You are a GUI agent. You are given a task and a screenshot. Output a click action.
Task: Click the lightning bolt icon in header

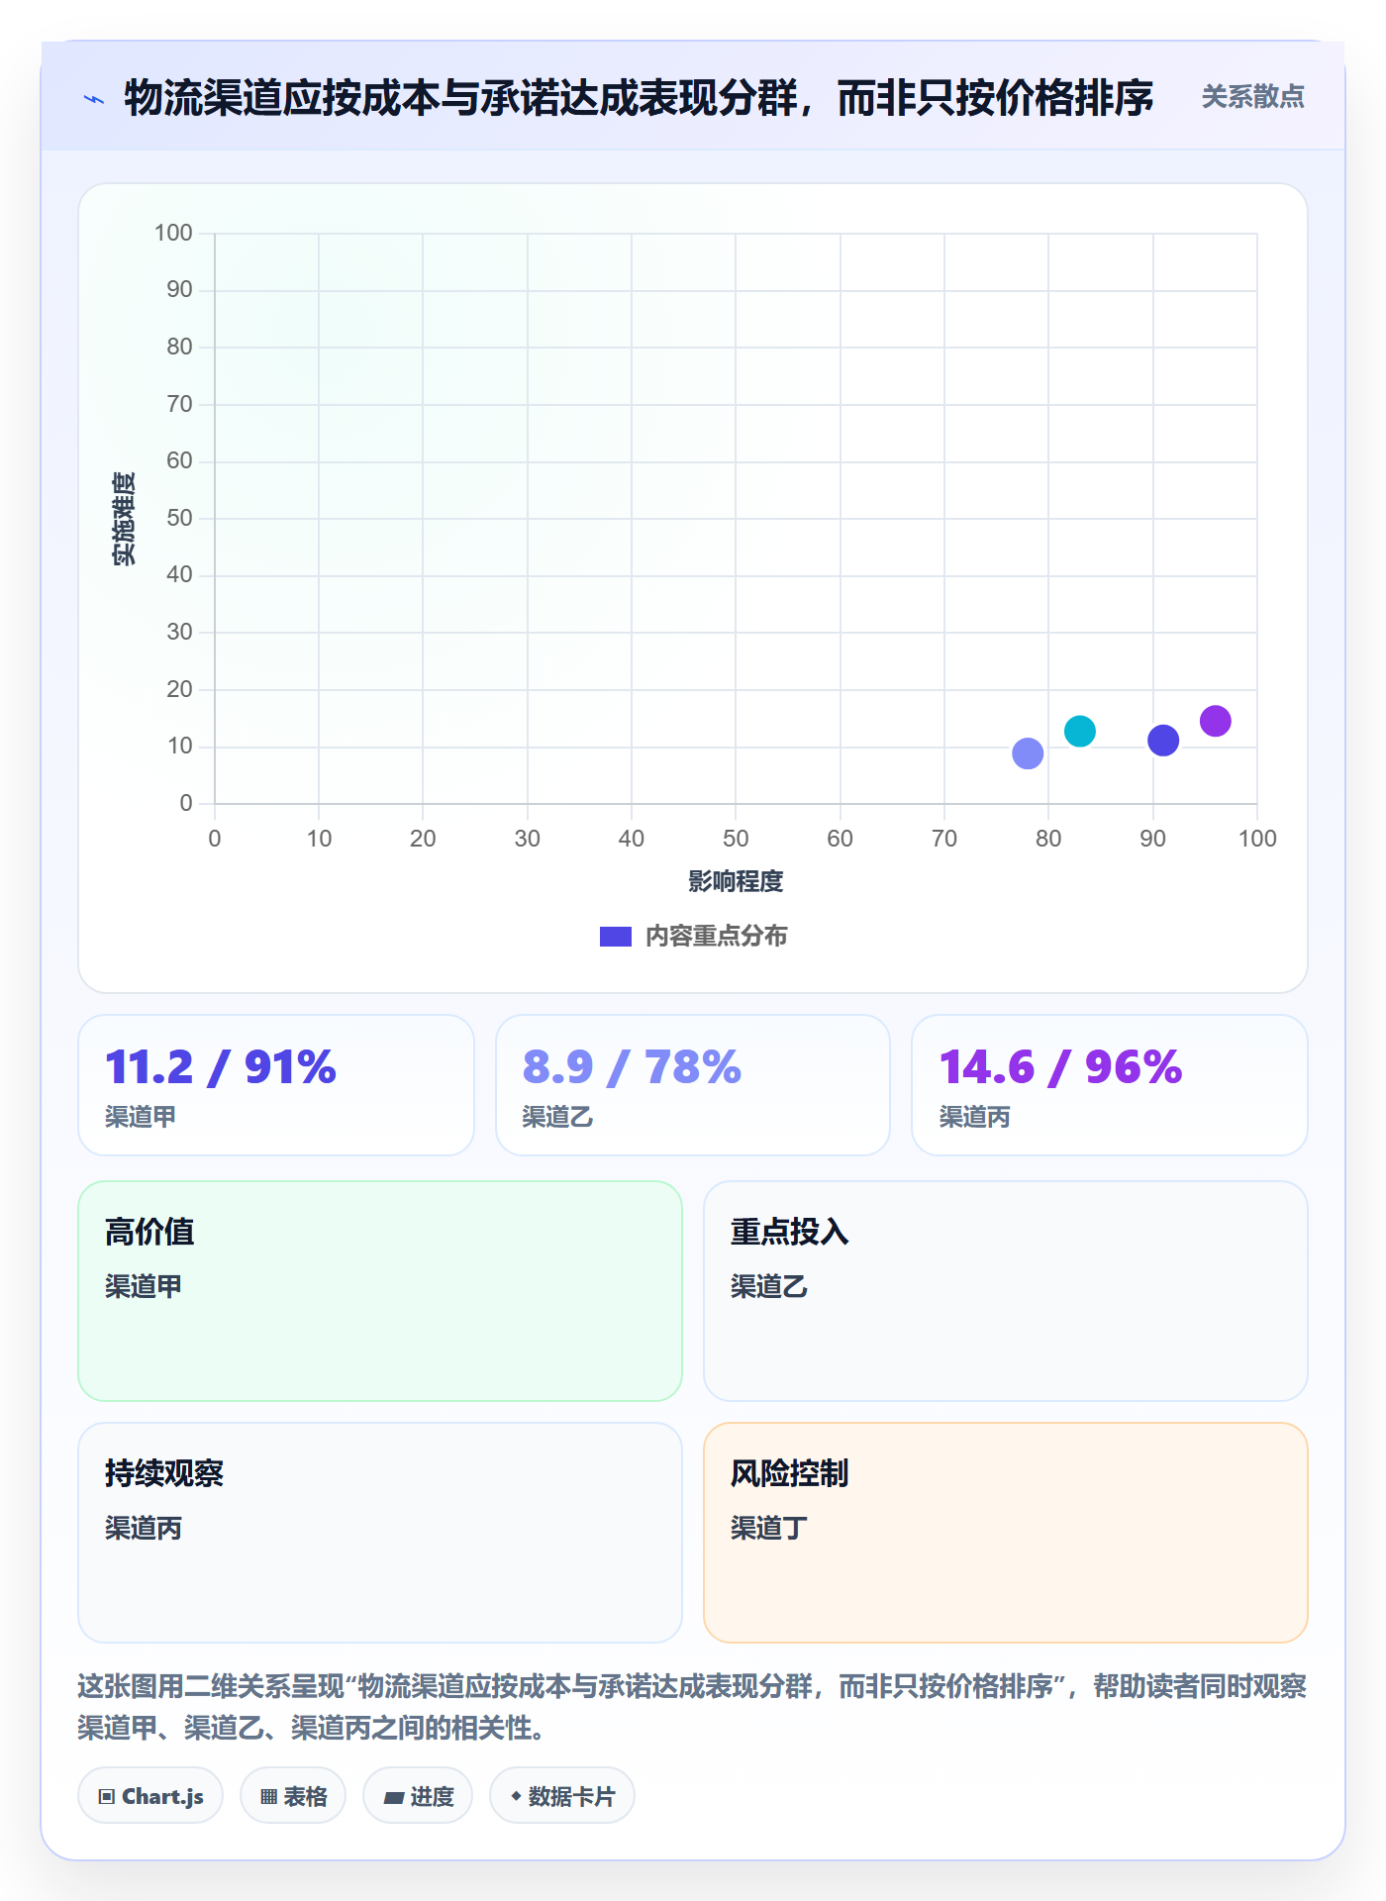[94, 99]
